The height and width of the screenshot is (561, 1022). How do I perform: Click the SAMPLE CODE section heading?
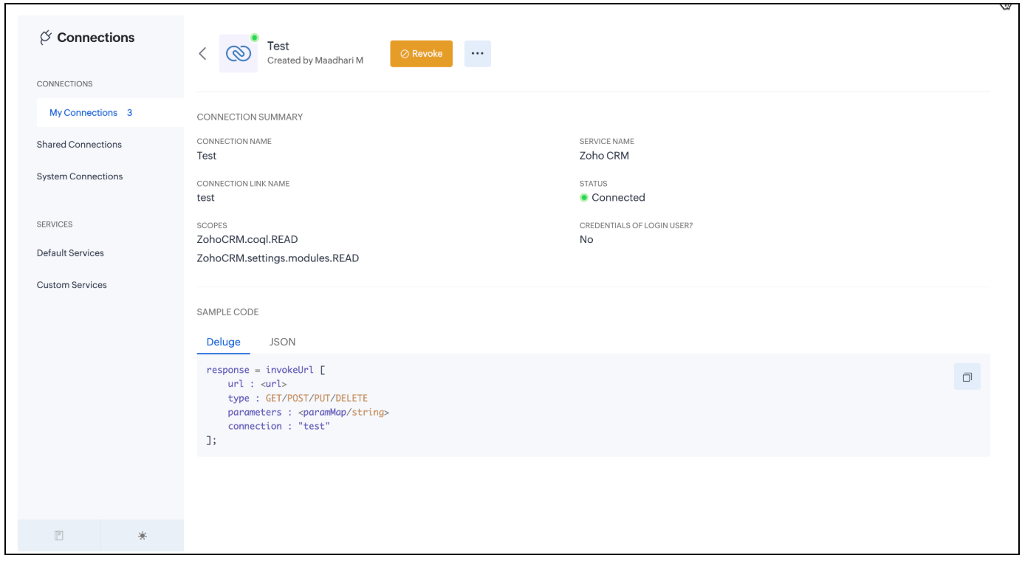tap(227, 312)
